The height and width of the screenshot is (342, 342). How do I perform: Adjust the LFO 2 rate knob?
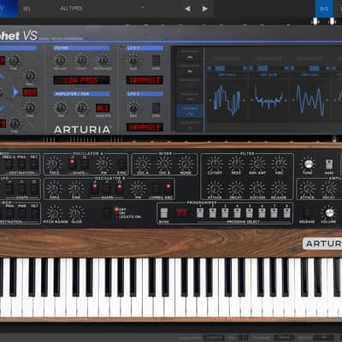[x=133, y=108]
